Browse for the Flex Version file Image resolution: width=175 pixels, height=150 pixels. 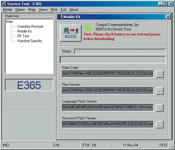160,91
